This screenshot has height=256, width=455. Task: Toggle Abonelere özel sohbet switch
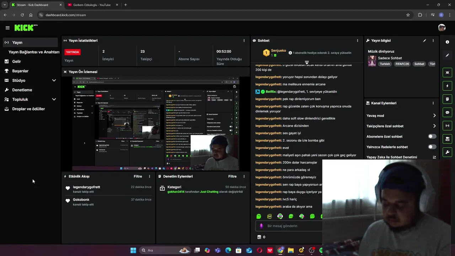point(432,137)
